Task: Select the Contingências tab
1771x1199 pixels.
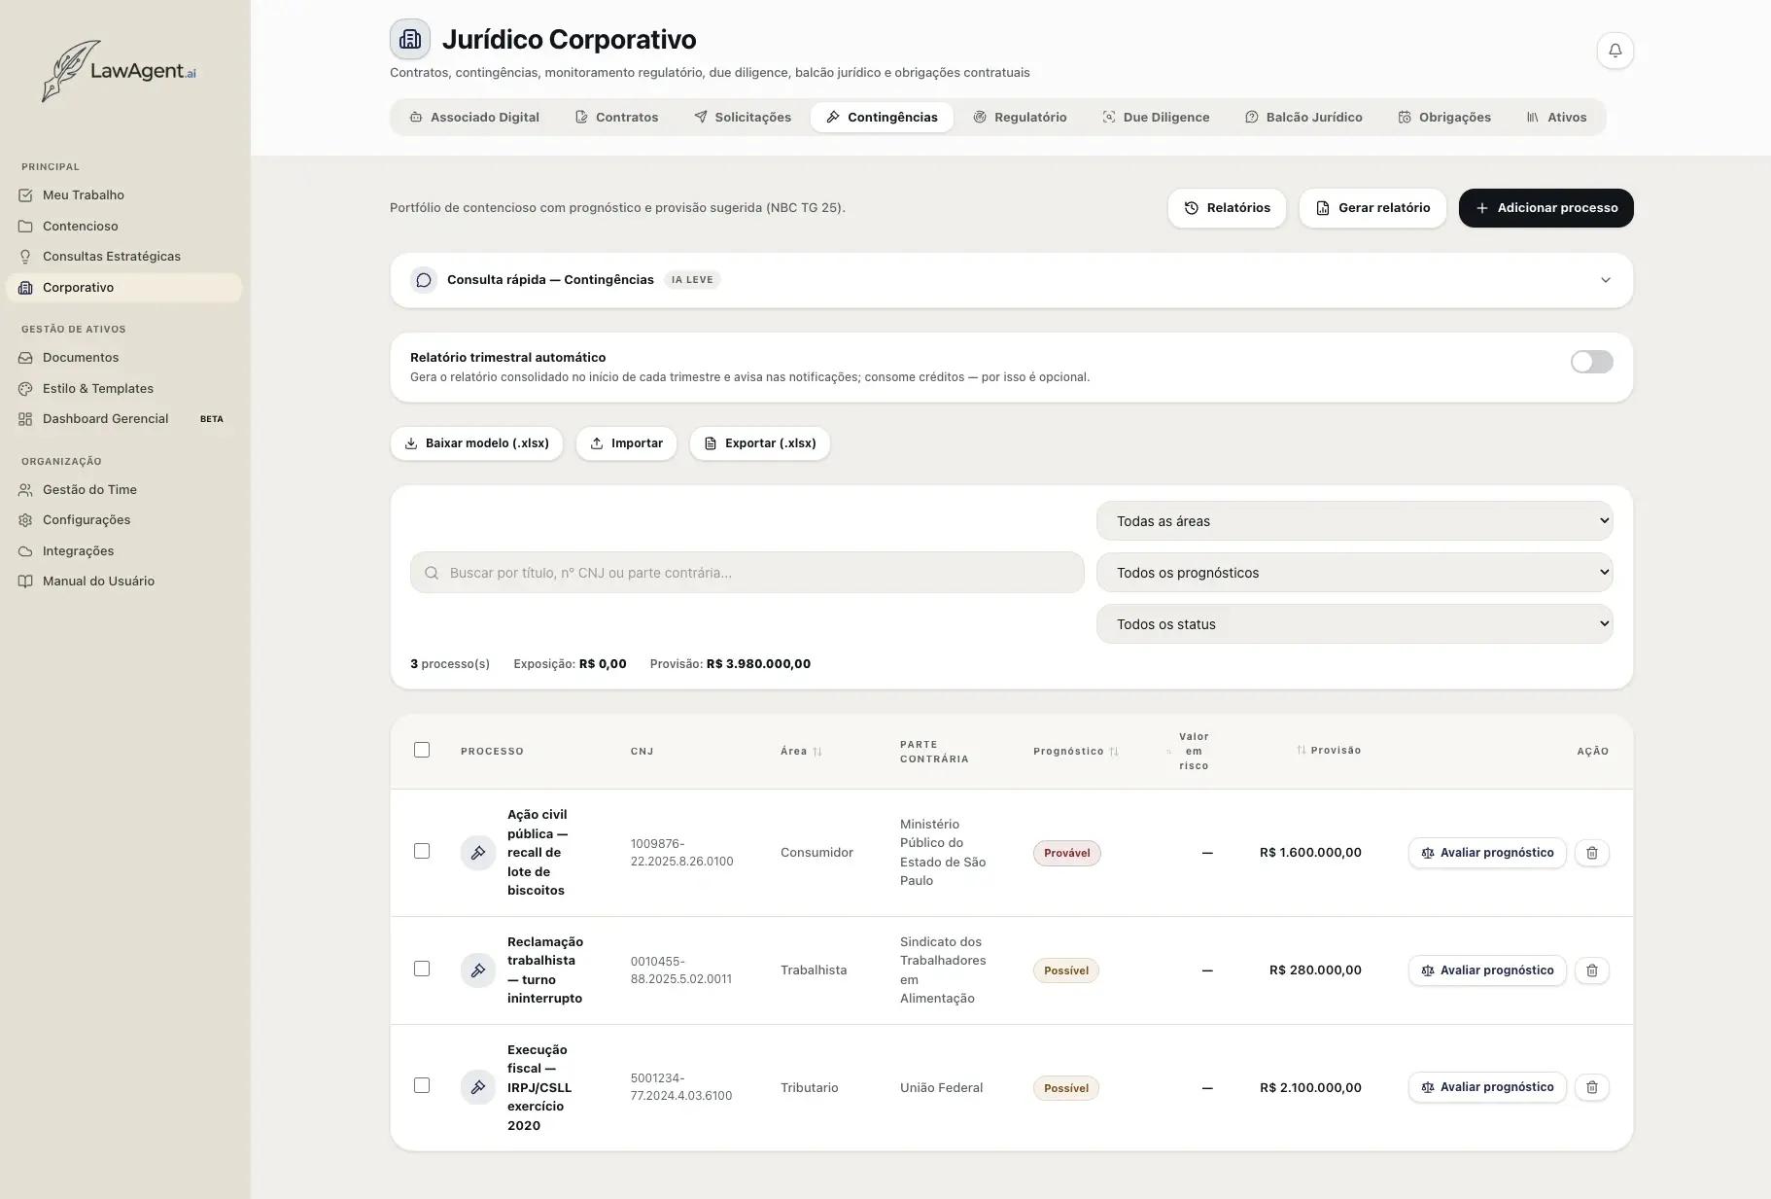Action: point(882,118)
